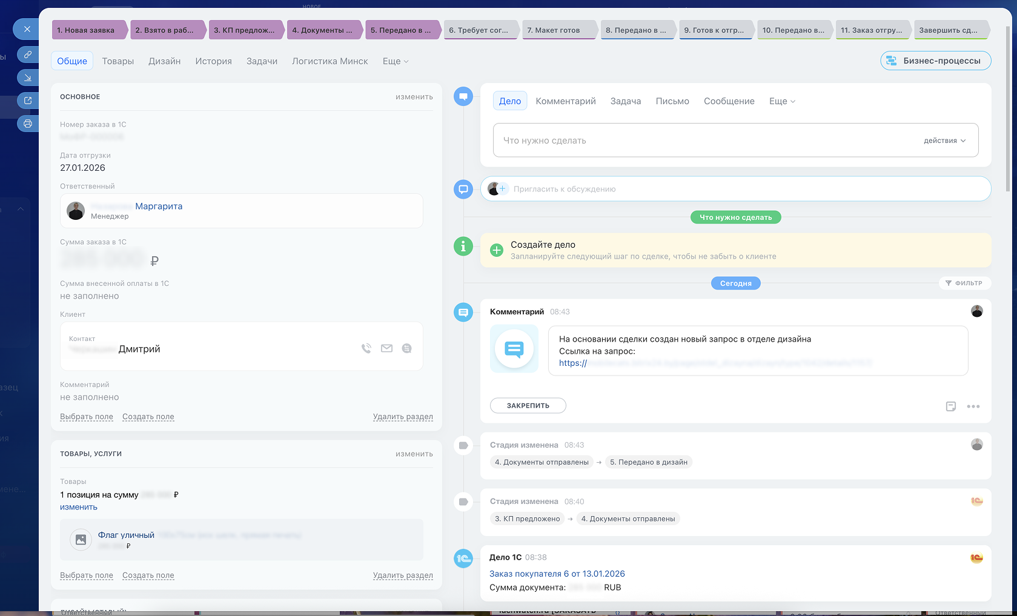Viewport: 1017px width, 616px height.
Task: Select stage 1. Новая заявка
Action: click(88, 30)
